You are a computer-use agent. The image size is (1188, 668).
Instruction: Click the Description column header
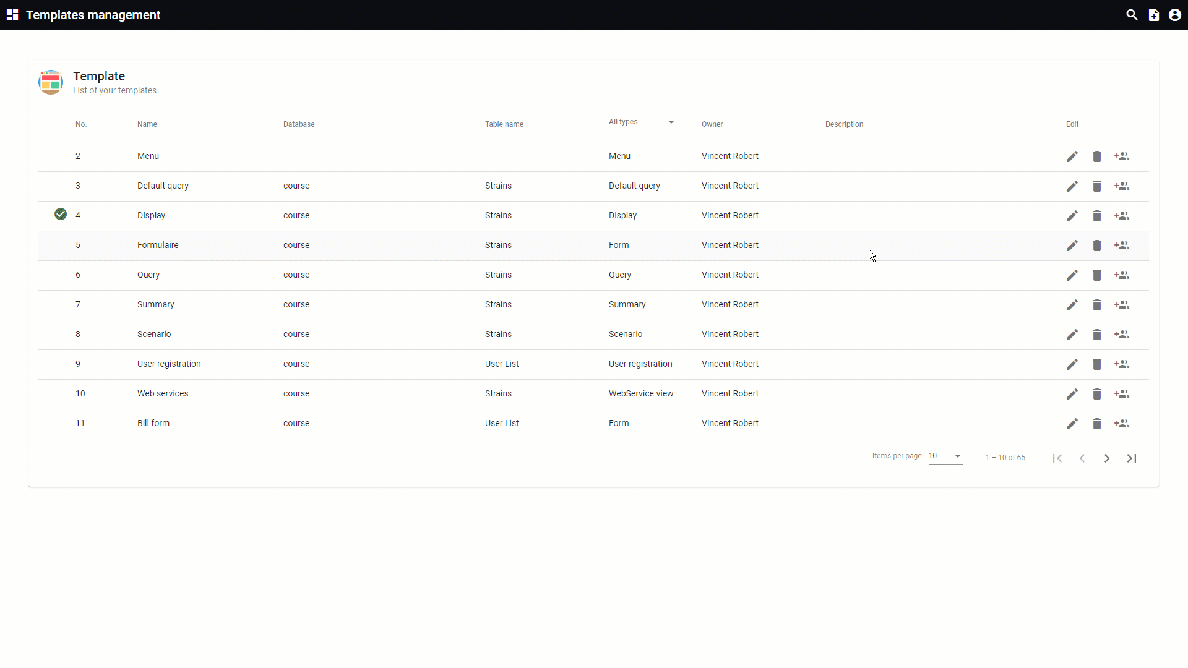[844, 124]
